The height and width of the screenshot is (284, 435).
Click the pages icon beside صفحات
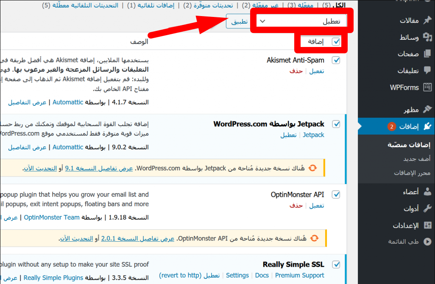(427, 53)
